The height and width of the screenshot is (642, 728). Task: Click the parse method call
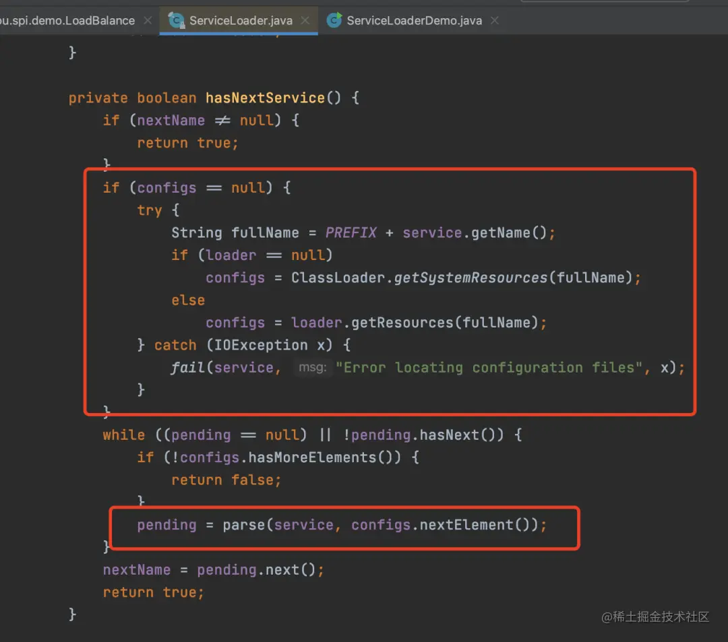coord(244,525)
